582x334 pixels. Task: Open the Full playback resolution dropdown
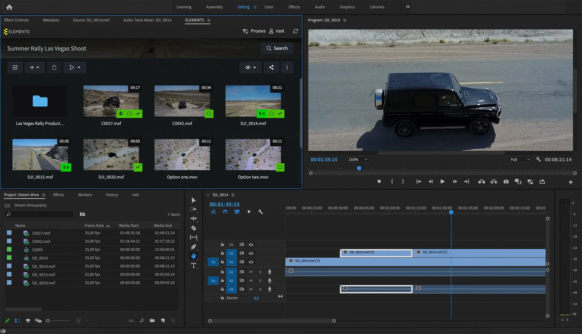[x=520, y=159]
